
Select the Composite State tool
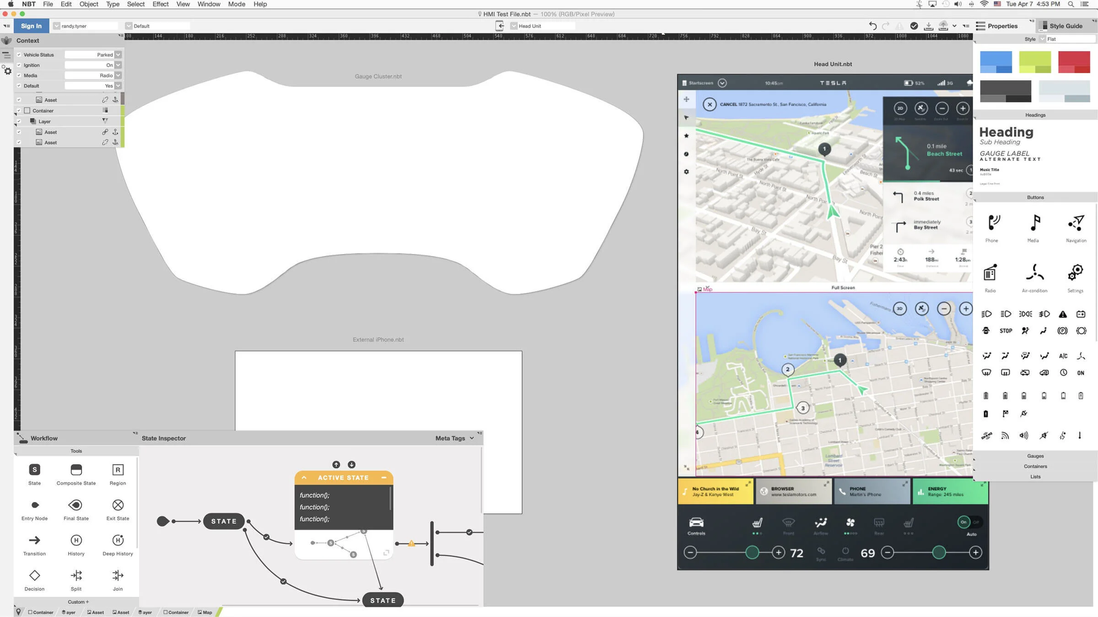(76, 470)
